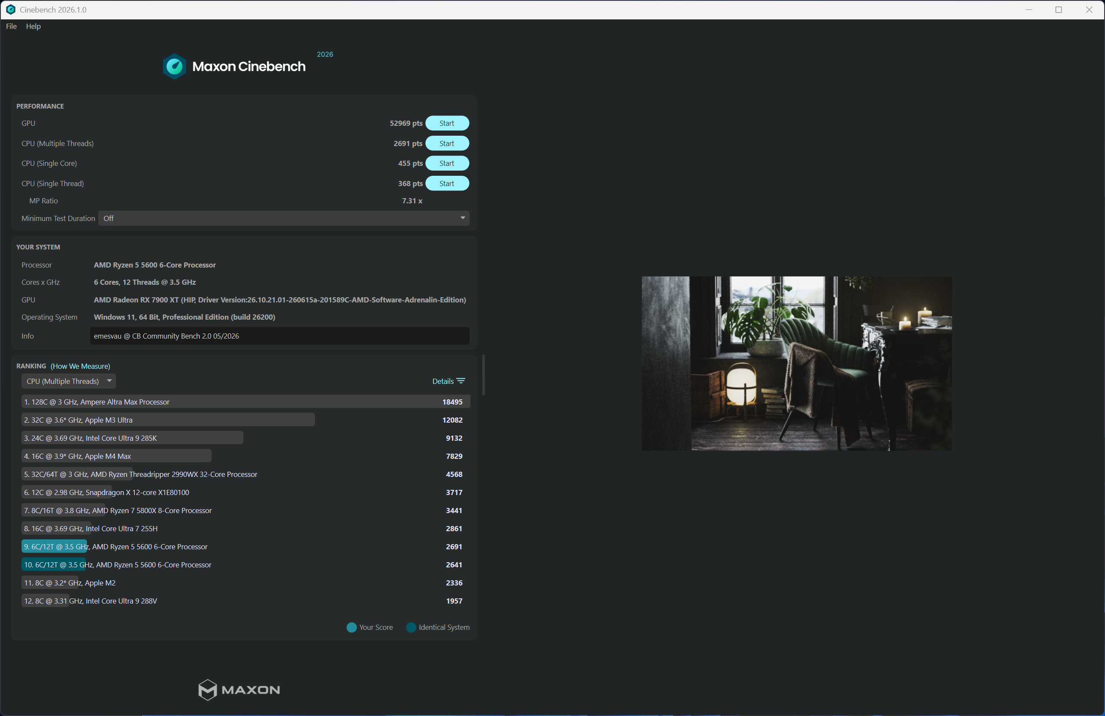Click the Windows 11 operating system text

click(184, 317)
